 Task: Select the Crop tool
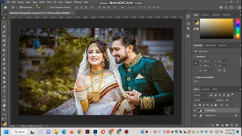[4, 36]
